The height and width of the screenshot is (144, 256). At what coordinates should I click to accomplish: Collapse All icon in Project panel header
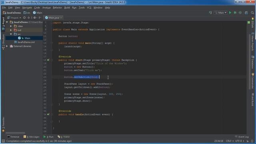point(29,18)
